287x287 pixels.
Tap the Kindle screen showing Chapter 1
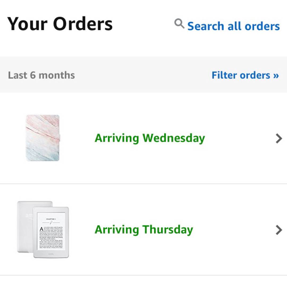51,232
